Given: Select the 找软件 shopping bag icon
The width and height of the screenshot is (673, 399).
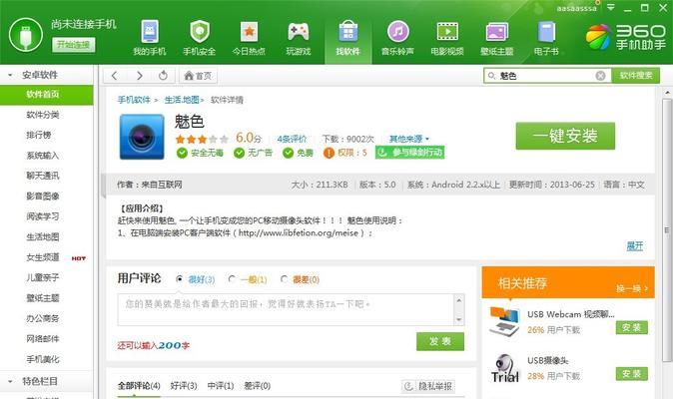Looking at the screenshot, I should click(x=348, y=31).
